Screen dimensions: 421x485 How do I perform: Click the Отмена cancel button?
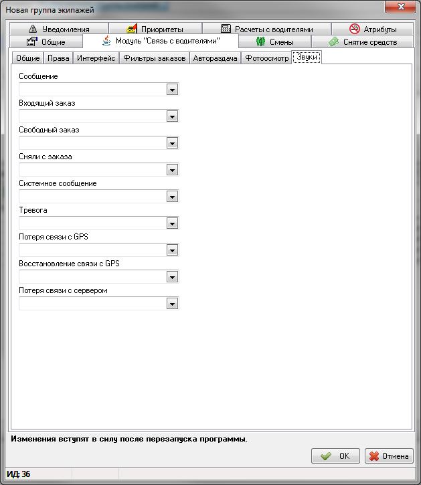(x=388, y=456)
